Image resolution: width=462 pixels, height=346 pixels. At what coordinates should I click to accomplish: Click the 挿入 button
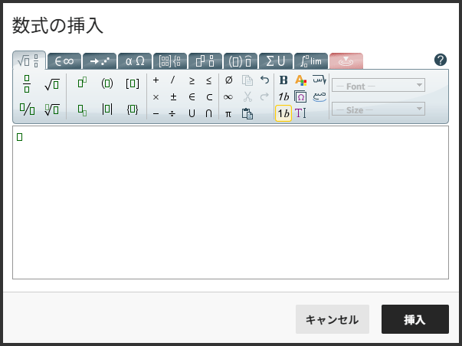[414, 319]
